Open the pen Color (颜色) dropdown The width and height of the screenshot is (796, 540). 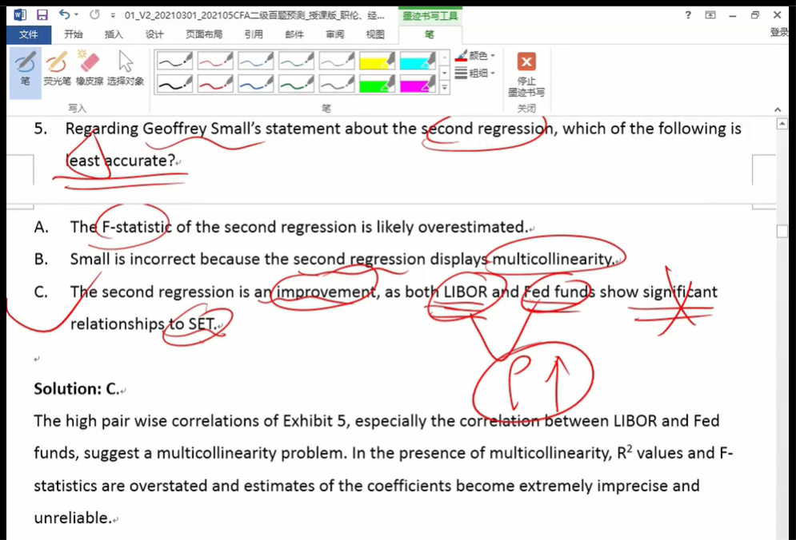476,56
